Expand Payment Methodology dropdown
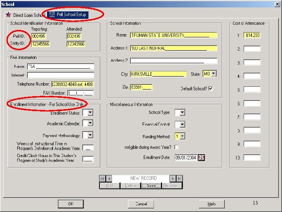The height and width of the screenshot is (212, 282). (x=90, y=135)
